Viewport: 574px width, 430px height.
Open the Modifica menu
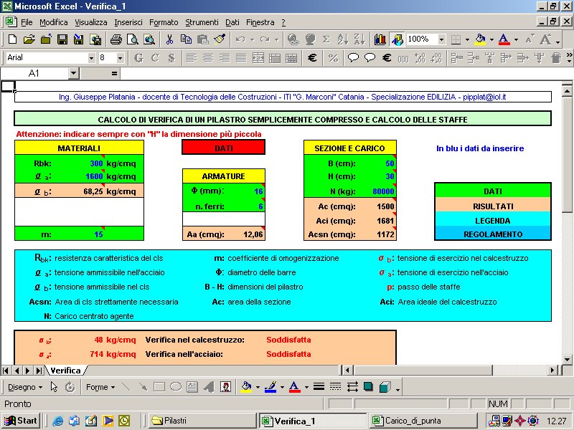(x=53, y=22)
